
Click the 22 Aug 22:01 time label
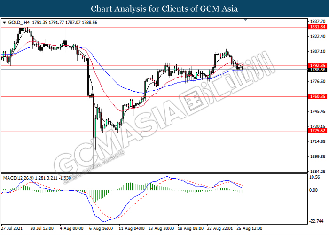click(x=221, y=228)
